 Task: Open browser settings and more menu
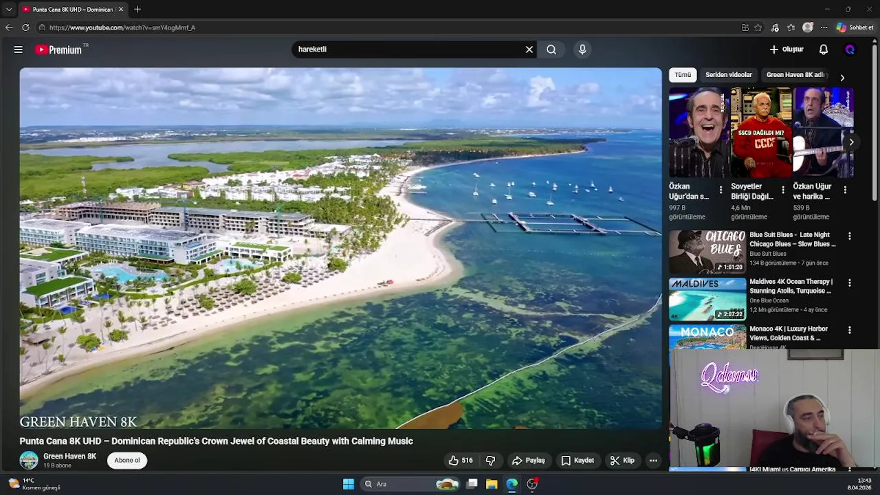[824, 27]
